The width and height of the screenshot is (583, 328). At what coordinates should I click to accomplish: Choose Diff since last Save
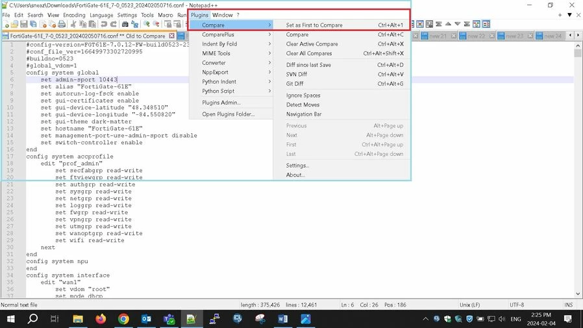[x=342, y=65]
